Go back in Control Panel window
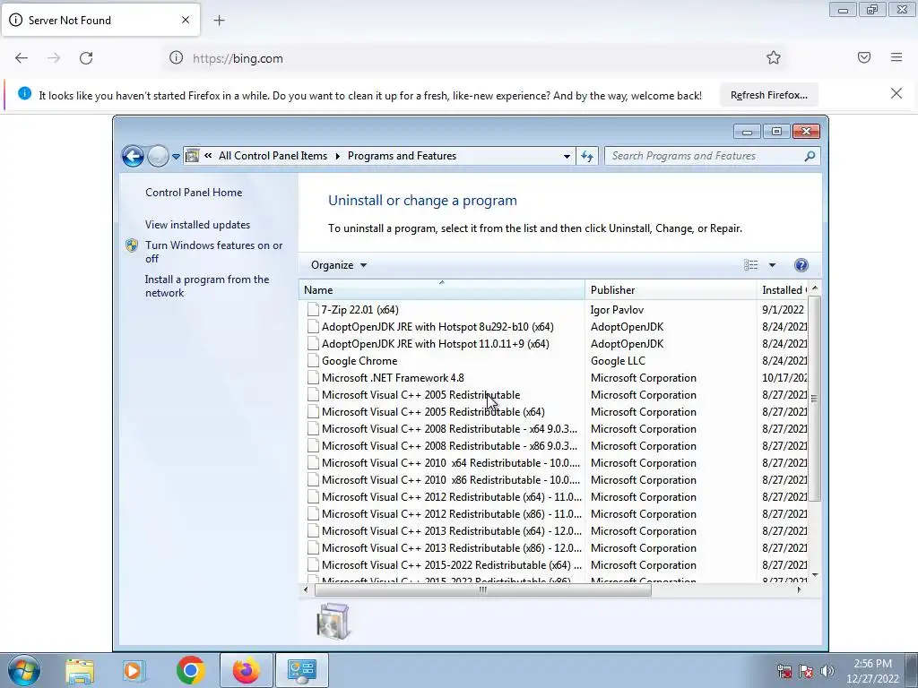Image resolution: width=918 pixels, height=688 pixels. pyautogui.click(x=133, y=156)
